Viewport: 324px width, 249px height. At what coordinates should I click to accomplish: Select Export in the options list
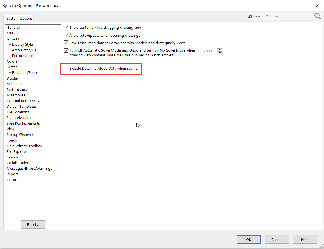12,180
